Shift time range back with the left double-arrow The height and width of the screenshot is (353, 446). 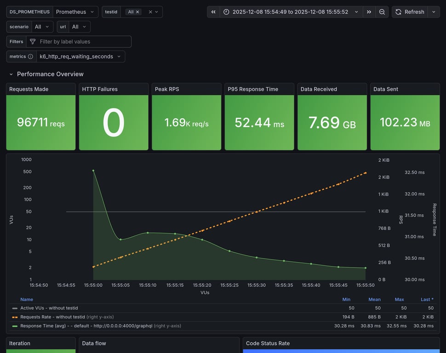[x=213, y=12]
